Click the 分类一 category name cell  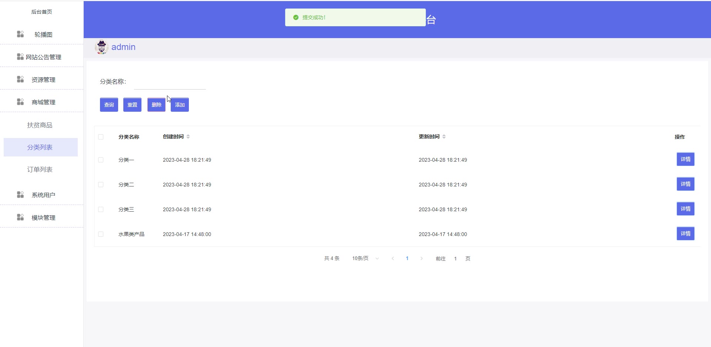(x=126, y=160)
